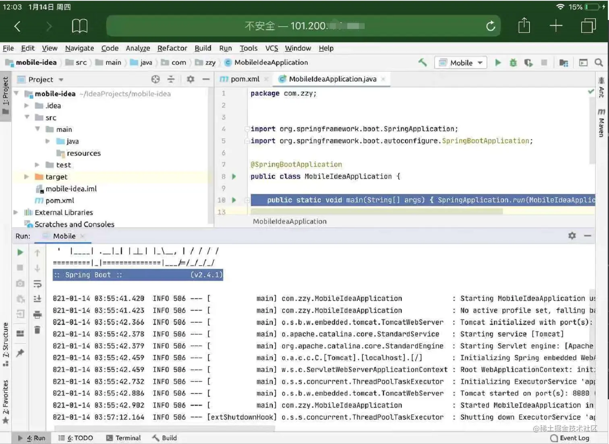Click the Build project hammer icon

coord(422,62)
